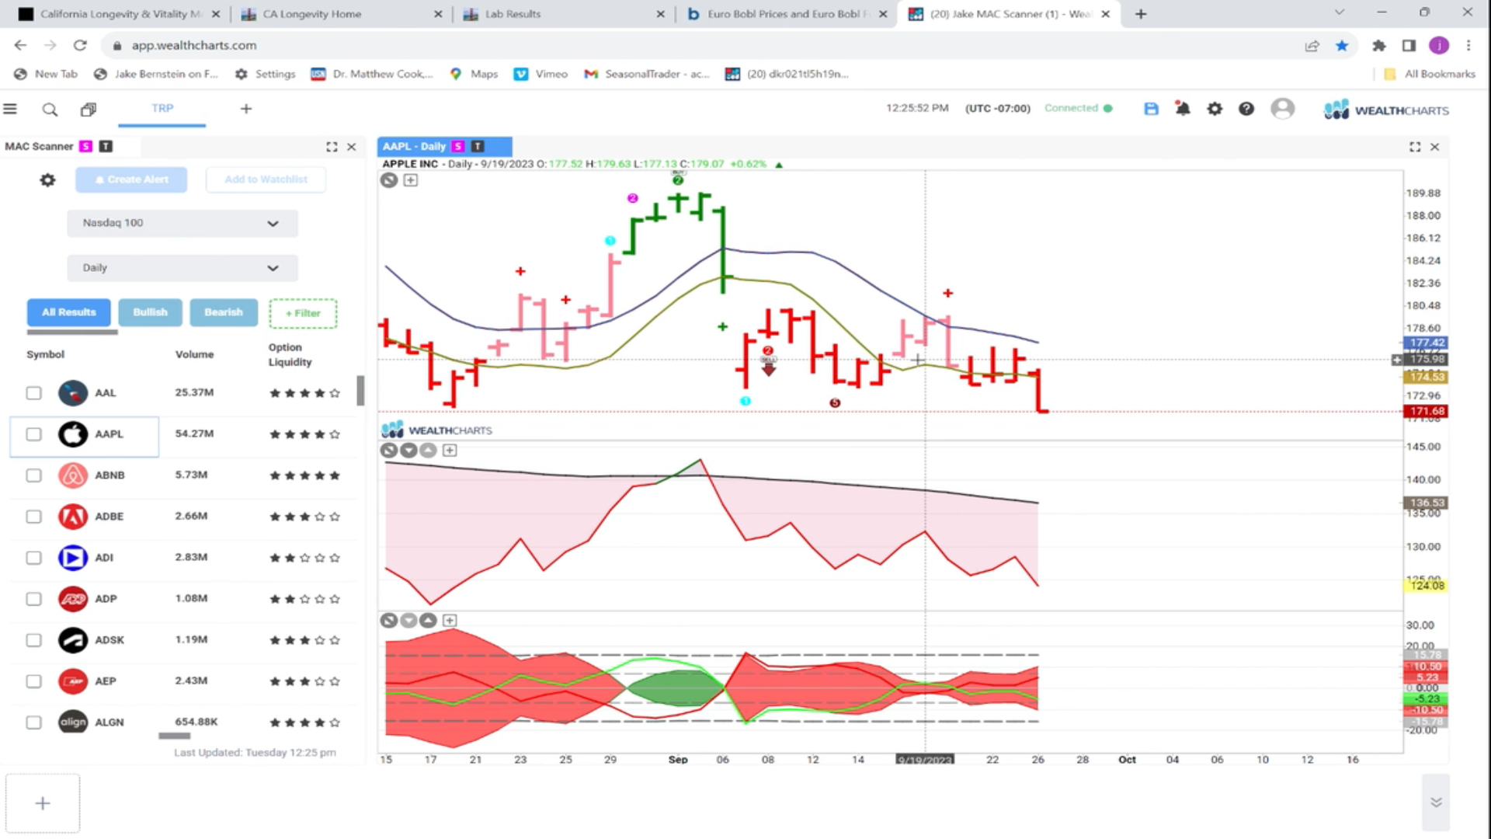Open the top toolbar settings gear

pos(1215,109)
